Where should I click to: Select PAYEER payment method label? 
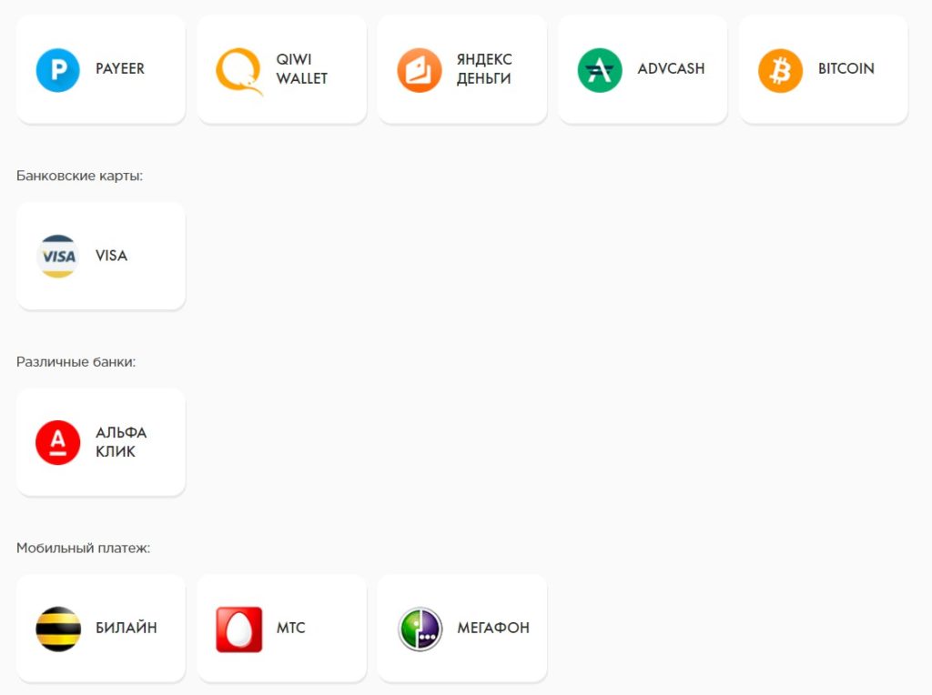120,69
